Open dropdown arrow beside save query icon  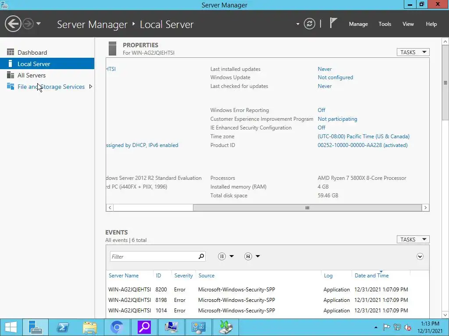[x=258, y=256]
